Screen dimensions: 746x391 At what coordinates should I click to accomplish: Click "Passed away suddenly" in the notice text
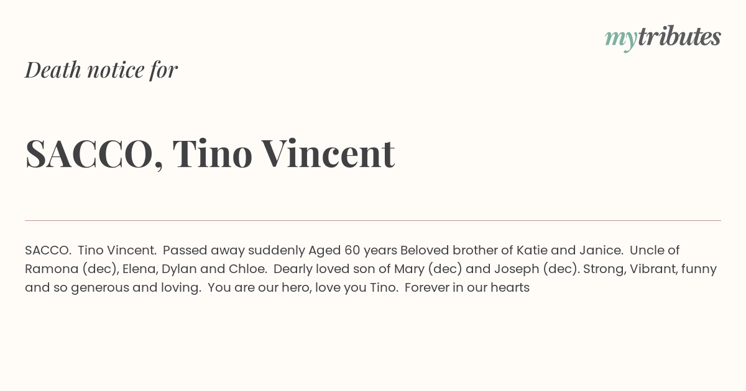(x=234, y=250)
